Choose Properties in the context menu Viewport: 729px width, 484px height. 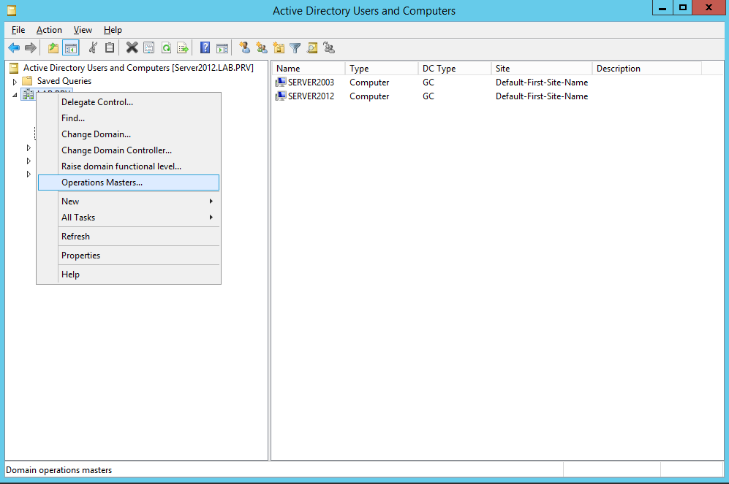(x=128, y=256)
